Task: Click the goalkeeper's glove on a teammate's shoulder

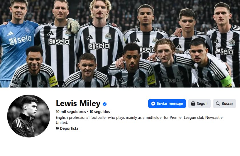Action: (73, 26)
